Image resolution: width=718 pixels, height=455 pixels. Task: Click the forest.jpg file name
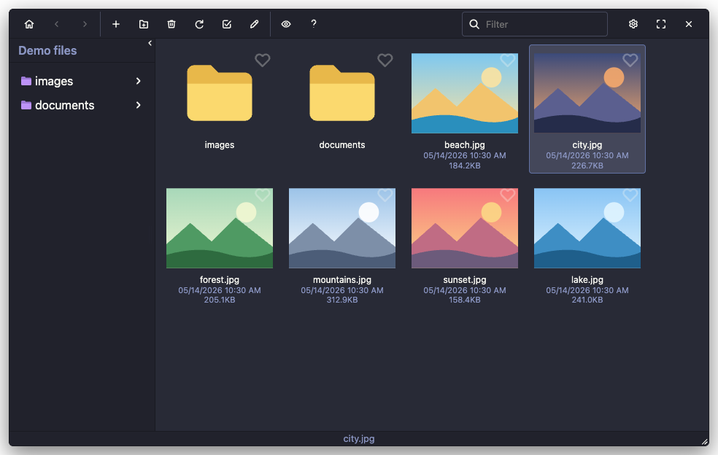(x=220, y=280)
